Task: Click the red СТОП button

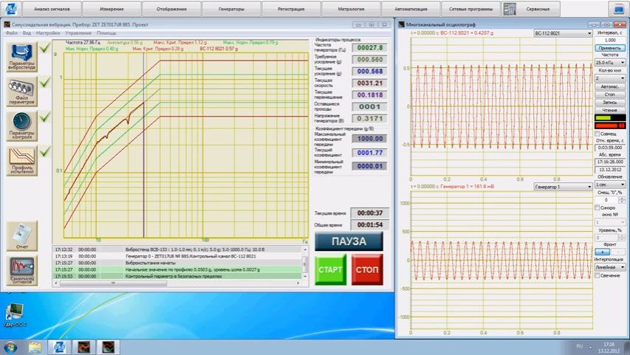Action: (367, 270)
